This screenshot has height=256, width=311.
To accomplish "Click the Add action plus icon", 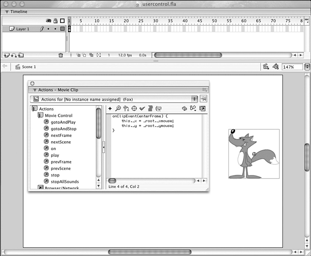I will pyautogui.click(x=110, y=109).
